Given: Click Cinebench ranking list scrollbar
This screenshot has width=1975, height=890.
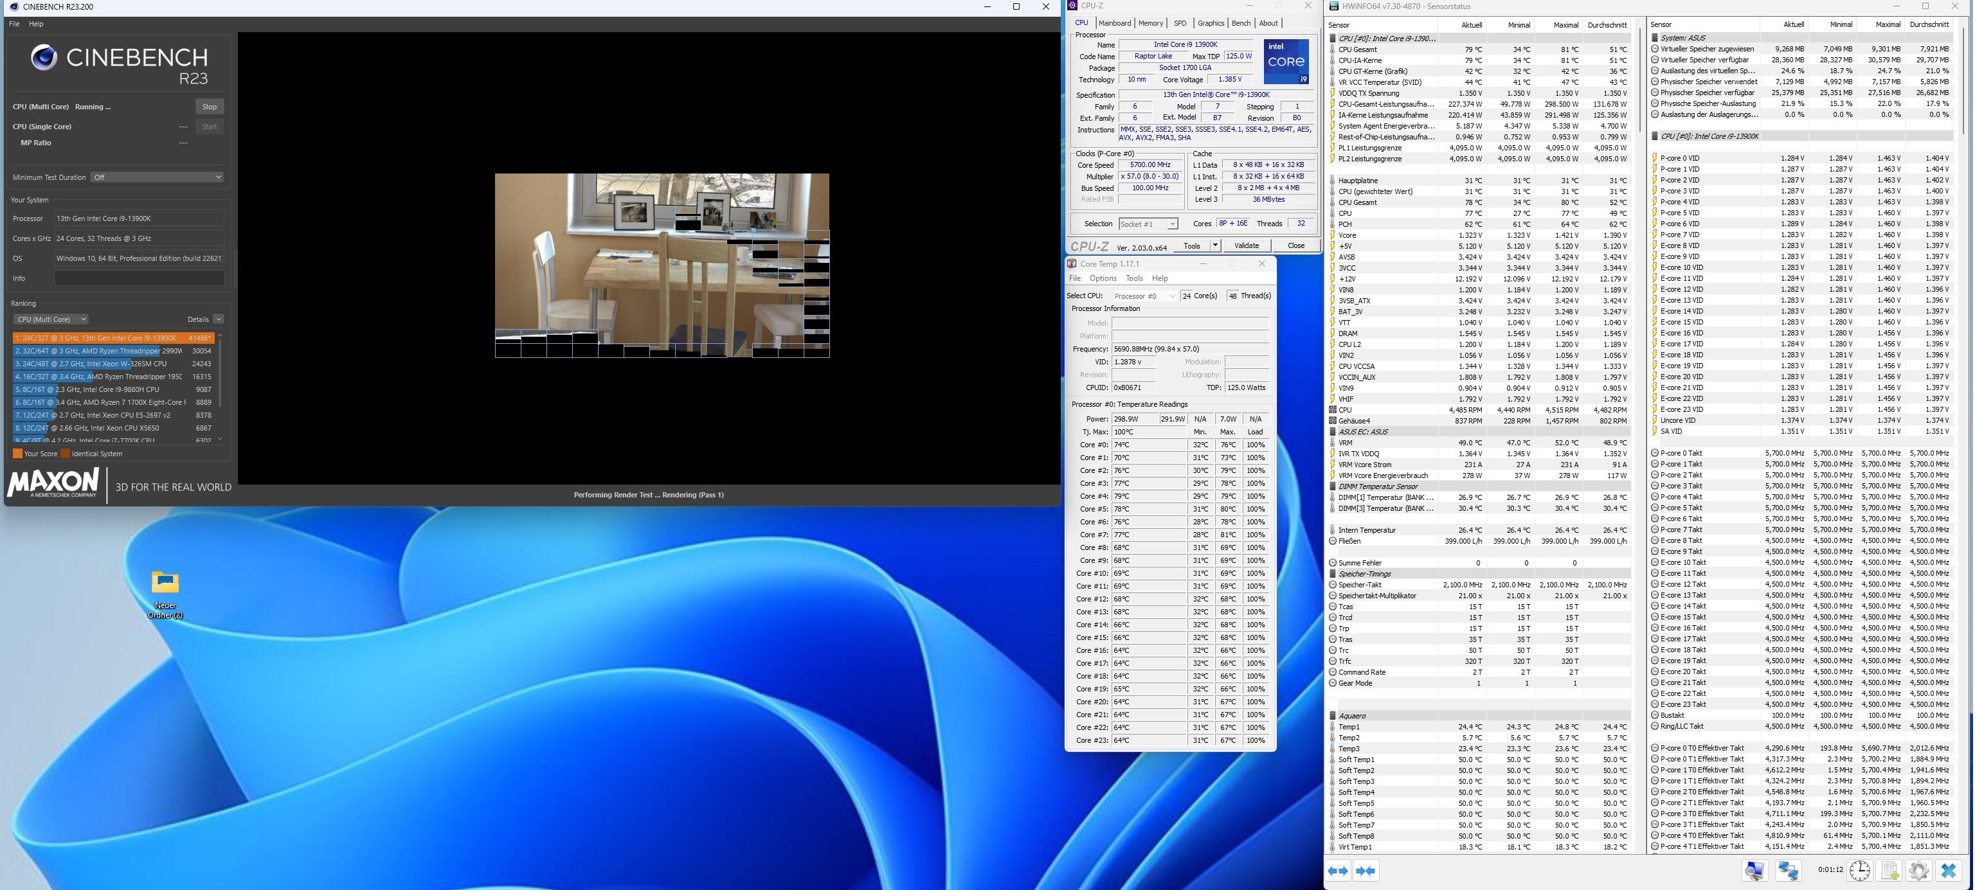Looking at the screenshot, I should 220,373.
